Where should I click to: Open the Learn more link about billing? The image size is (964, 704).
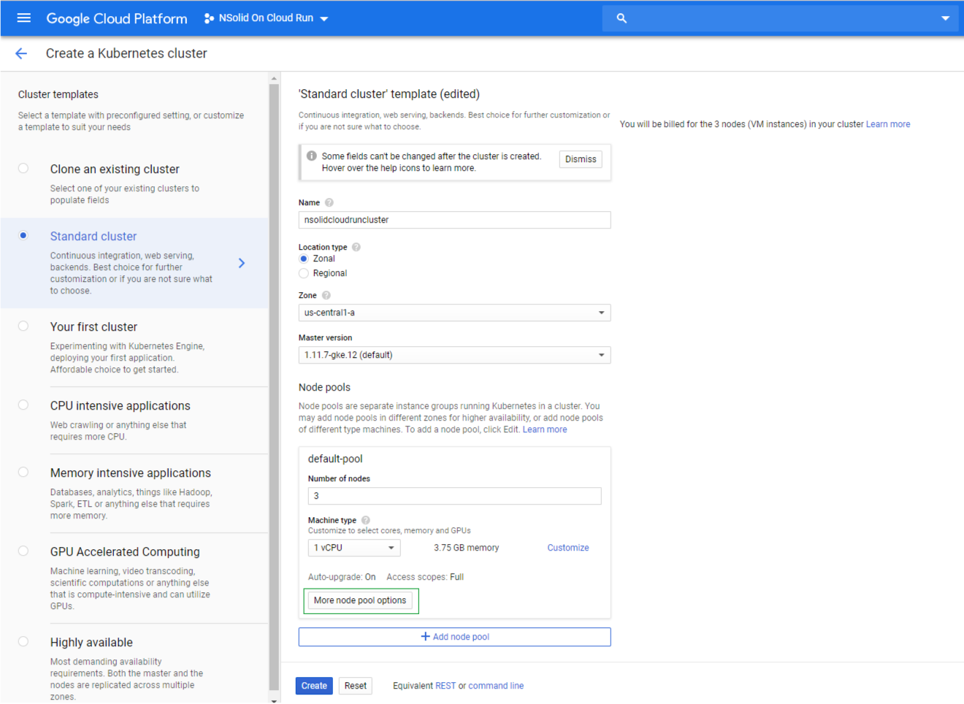coord(888,124)
